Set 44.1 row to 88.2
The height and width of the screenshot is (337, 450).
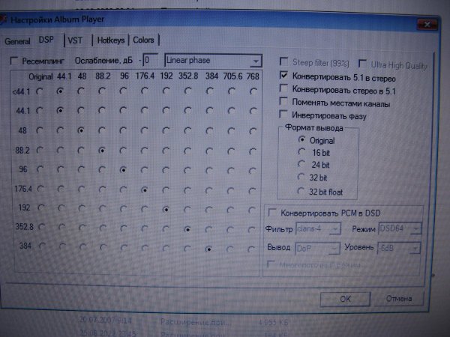coord(101,110)
